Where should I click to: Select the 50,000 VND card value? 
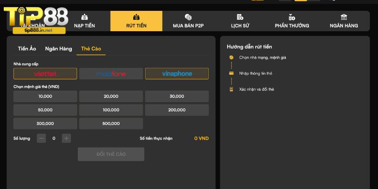45,110
